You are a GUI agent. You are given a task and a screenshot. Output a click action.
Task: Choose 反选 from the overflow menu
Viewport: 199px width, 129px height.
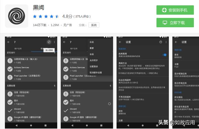point(91,42)
